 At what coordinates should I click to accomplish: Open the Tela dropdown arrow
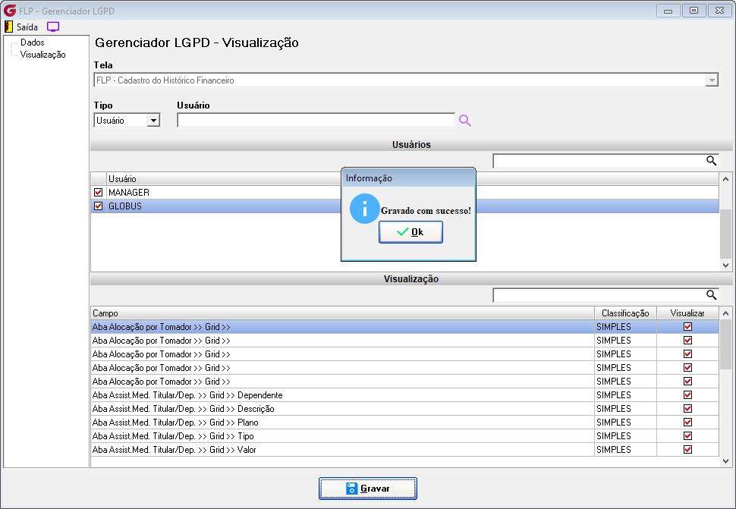point(712,80)
